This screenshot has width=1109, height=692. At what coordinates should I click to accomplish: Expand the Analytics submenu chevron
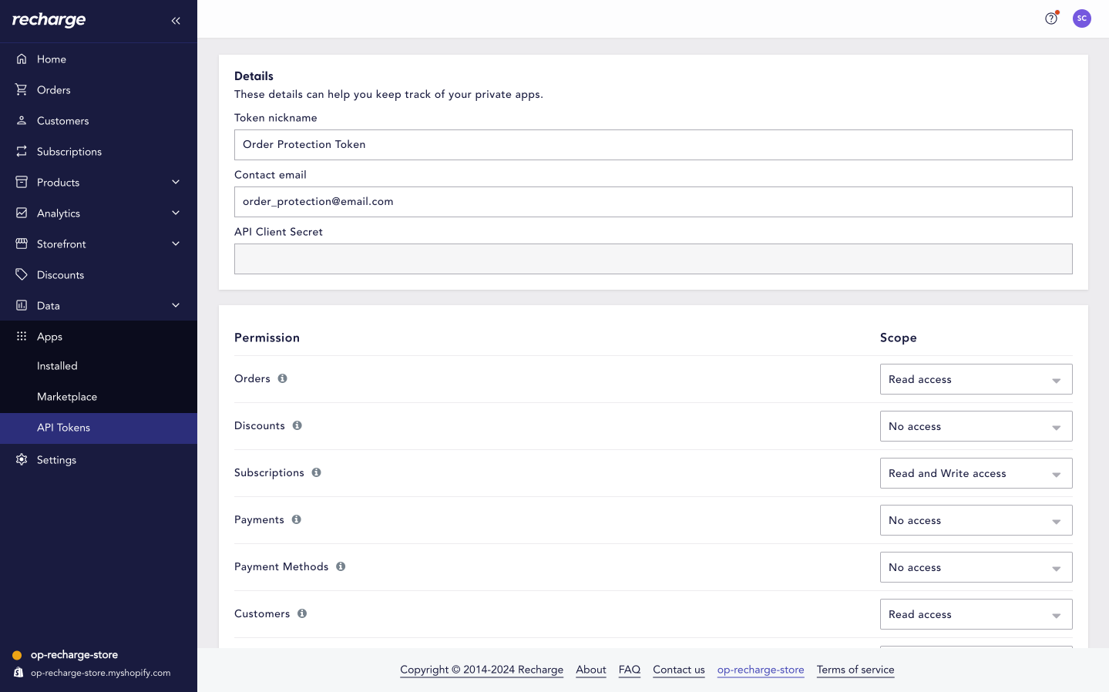(176, 213)
